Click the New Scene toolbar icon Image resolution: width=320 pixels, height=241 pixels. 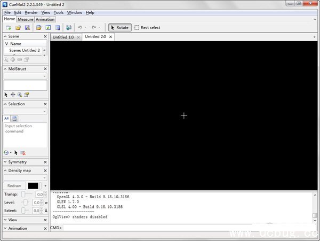[x=9, y=27]
